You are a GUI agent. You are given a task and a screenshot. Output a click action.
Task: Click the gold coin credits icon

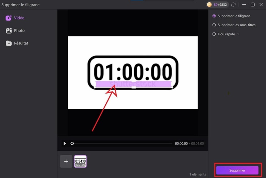pos(209,5)
